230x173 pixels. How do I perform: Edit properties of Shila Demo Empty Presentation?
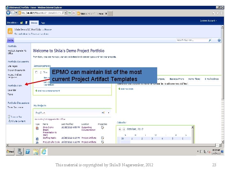[x=103, y=128]
